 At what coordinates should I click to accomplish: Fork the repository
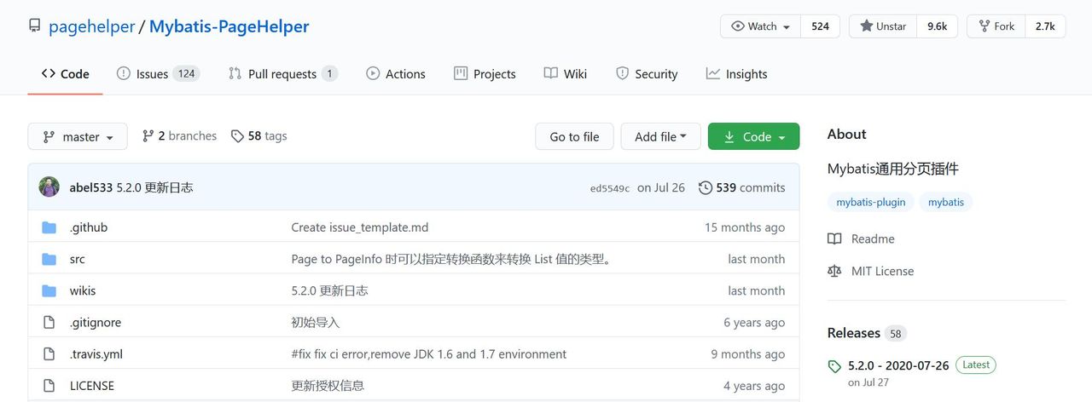pyautogui.click(x=996, y=26)
